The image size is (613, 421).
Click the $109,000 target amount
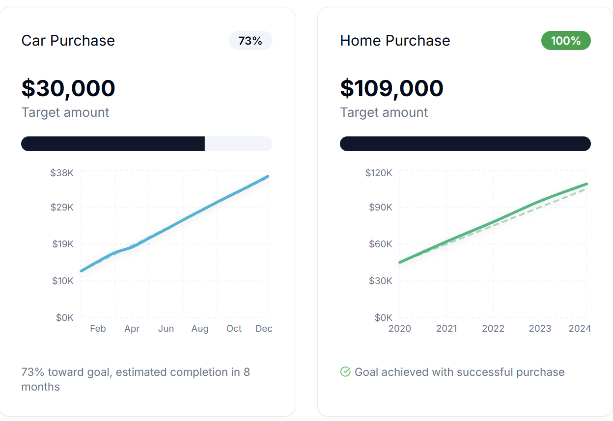(x=391, y=88)
